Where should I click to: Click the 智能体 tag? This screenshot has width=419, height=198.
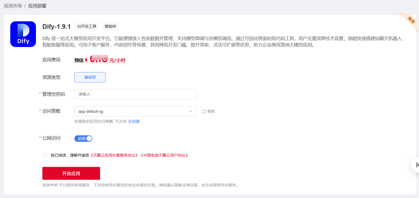tap(110, 26)
